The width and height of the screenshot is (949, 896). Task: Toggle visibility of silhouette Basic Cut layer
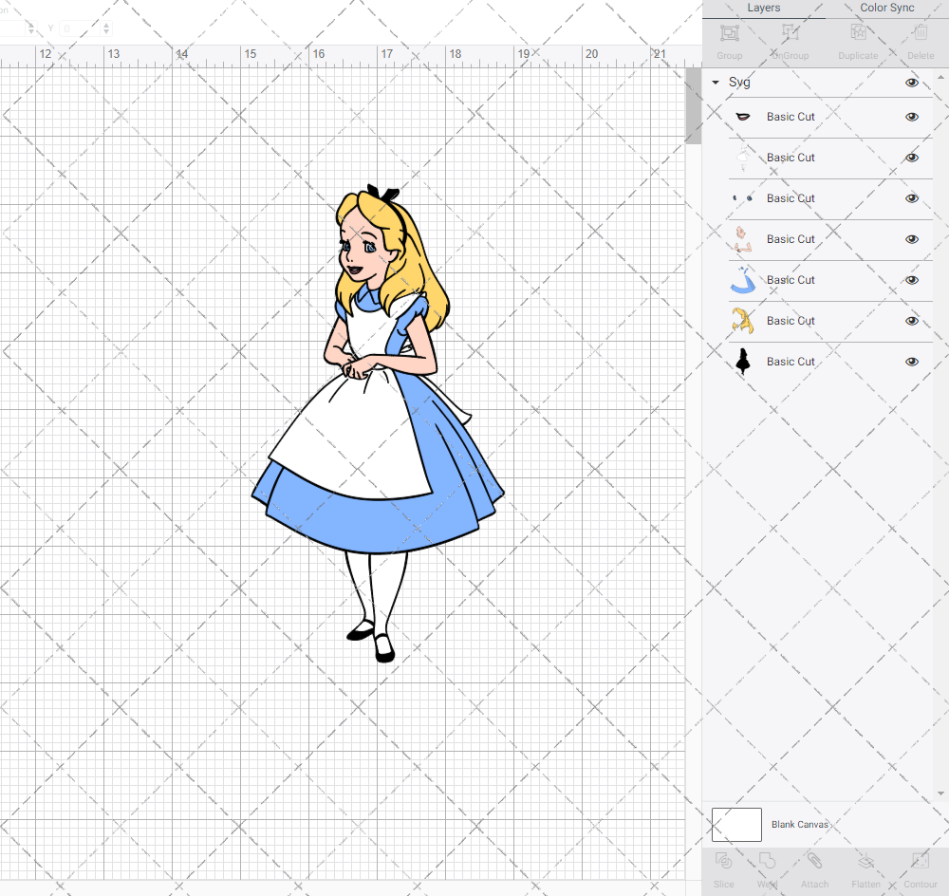pyautogui.click(x=911, y=362)
